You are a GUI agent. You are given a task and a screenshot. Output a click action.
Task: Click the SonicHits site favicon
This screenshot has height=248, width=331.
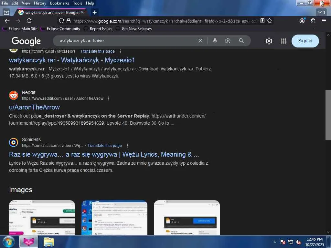[x=14, y=142]
